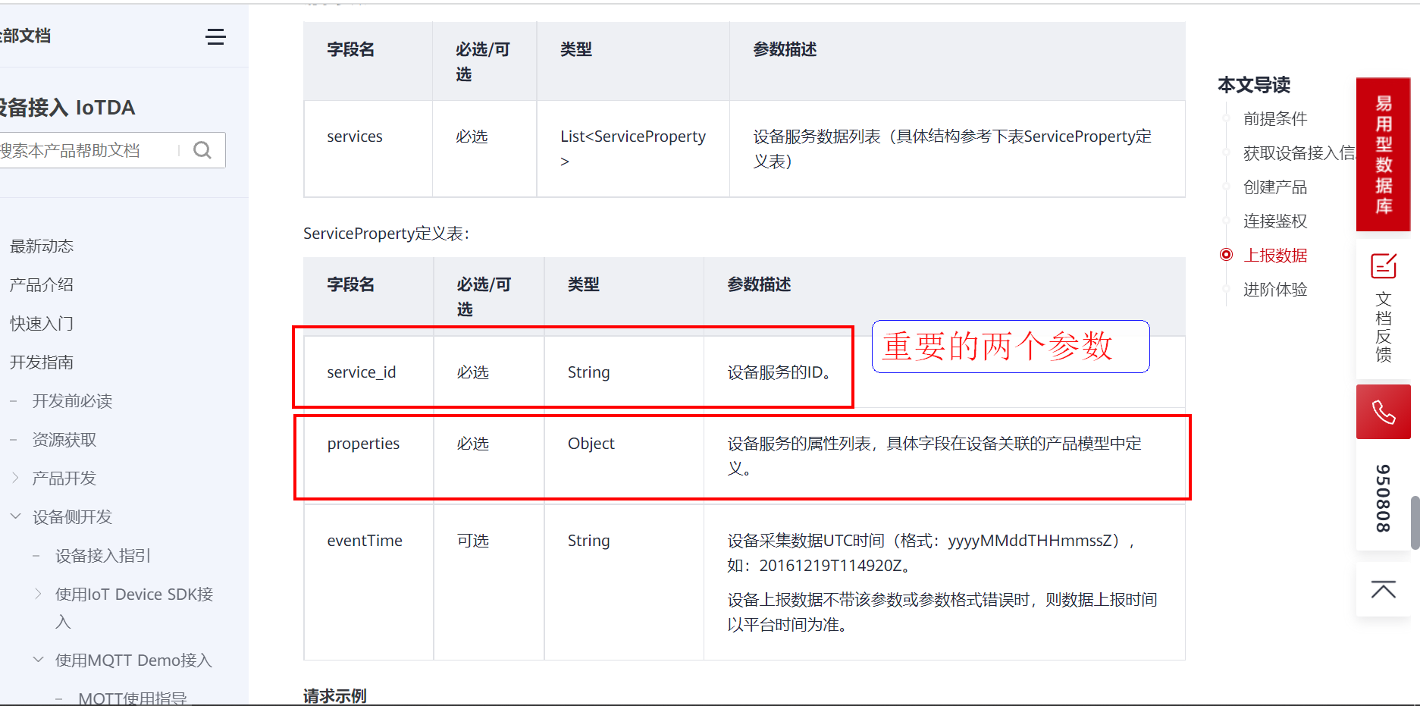The width and height of the screenshot is (1420, 706).
Task: Click the 950808 hotline number
Action: [x=1384, y=497]
